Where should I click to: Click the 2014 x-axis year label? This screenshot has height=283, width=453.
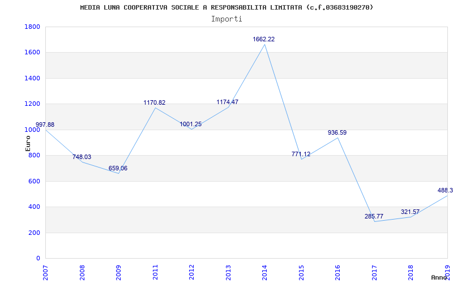point(264,272)
